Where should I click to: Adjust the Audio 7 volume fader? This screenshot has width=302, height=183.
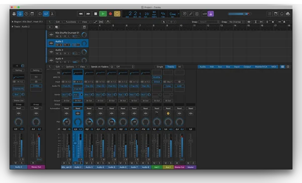(131, 143)
